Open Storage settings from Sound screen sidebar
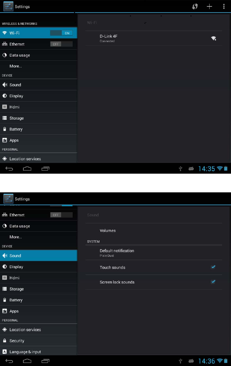 coord(38,289)
